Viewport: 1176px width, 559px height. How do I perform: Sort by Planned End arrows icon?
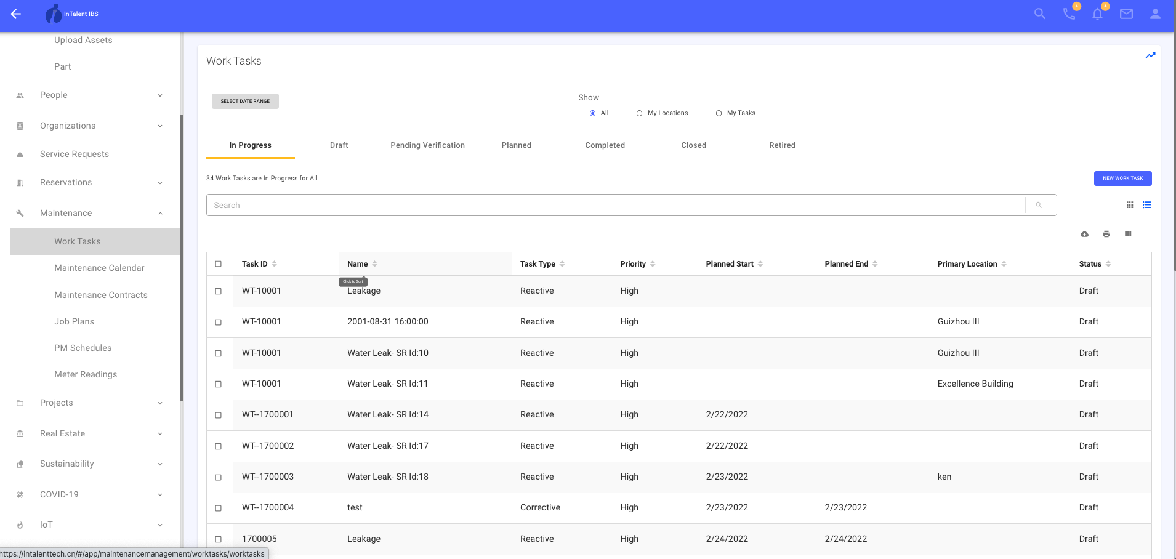875,264
